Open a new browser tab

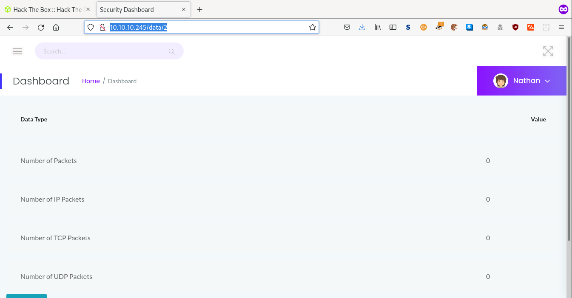click(x=199, y=9)
